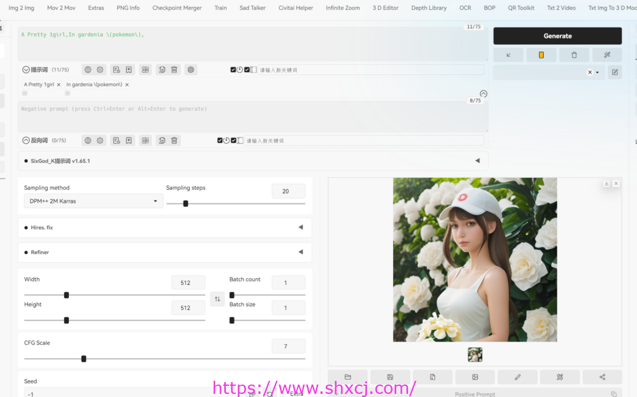Open the extra networks panel below Generate
This screenshot has height=397, width=637.
(x=541, y=55)
